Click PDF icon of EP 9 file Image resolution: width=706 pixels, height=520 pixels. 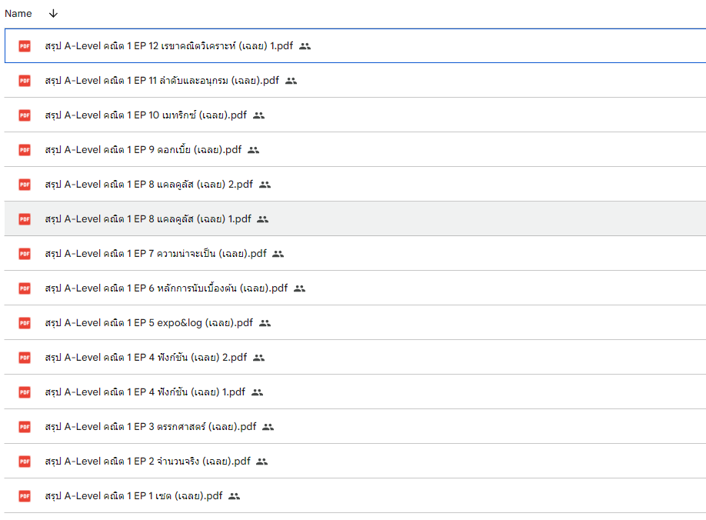coord(25,150)
